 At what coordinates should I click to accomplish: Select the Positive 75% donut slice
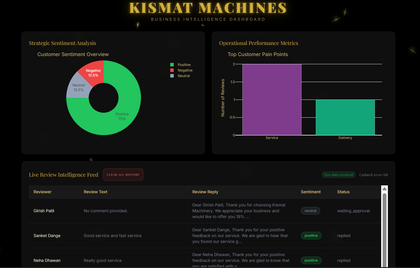pos(123,117)
